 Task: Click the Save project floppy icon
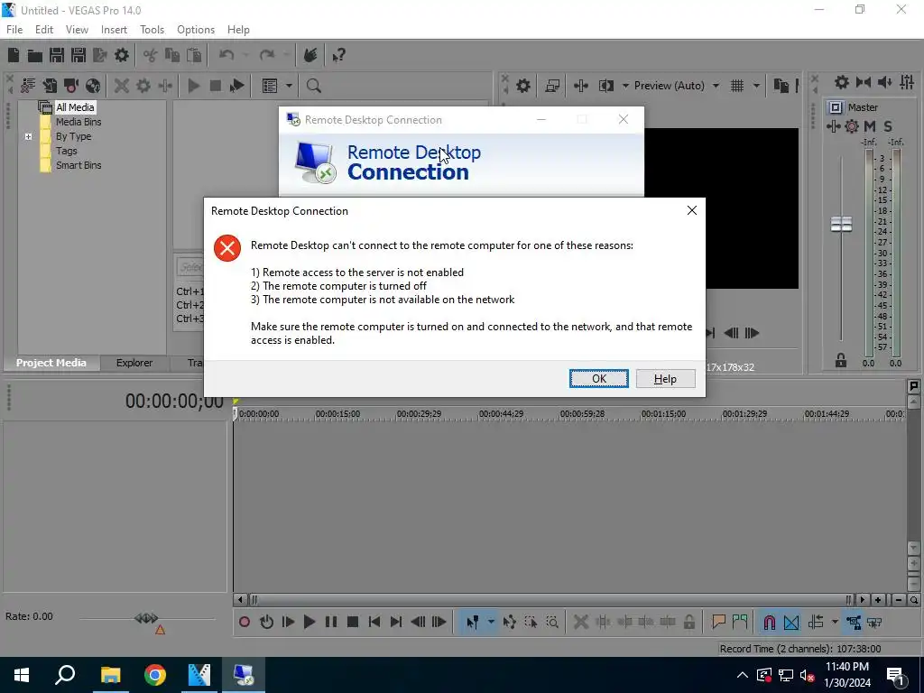(57, 55)
